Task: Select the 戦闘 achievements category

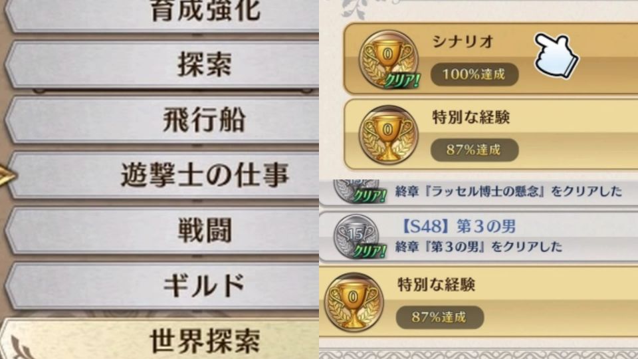Action: pyautogui.click(x=163, y=231)
